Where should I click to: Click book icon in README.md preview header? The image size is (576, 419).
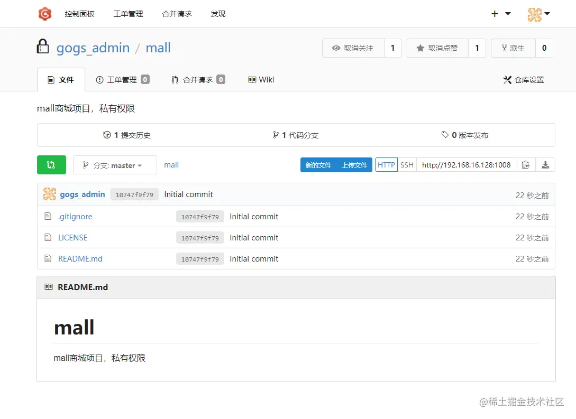tap(49, 287)
